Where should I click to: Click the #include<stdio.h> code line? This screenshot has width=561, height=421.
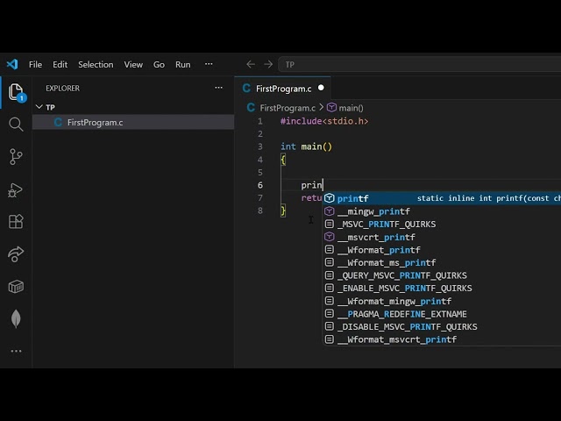324,121
